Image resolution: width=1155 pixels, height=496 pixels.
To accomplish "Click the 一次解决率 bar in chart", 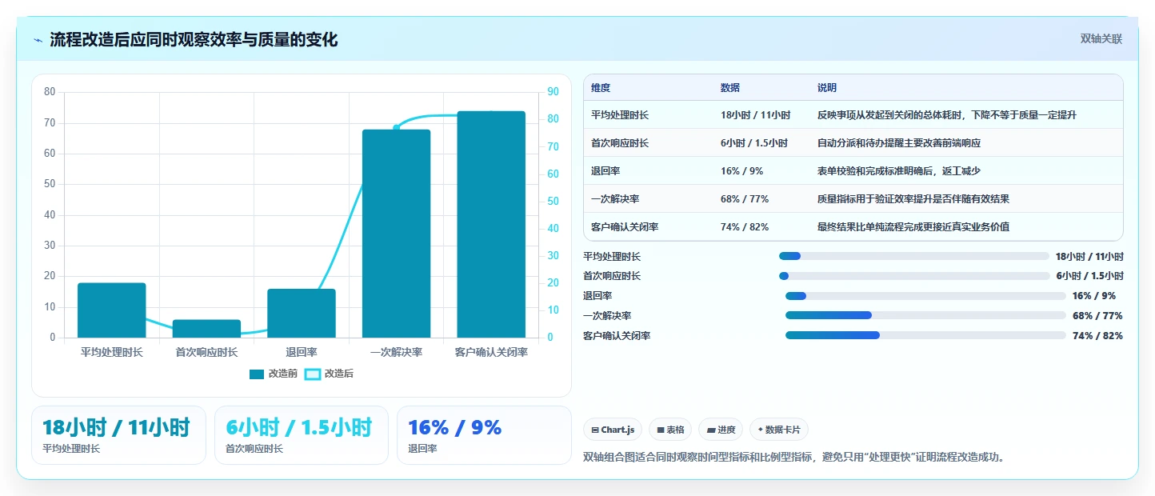I will coord(396,234).
